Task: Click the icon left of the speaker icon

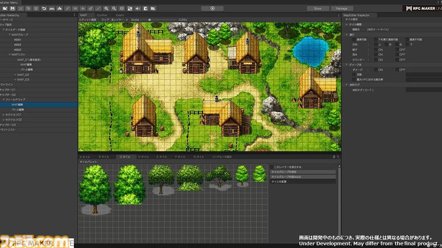Action: point(130,9)
